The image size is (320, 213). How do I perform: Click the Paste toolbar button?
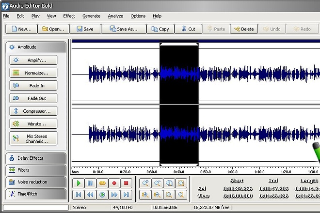pyautogui.click(x=216, y=29)
